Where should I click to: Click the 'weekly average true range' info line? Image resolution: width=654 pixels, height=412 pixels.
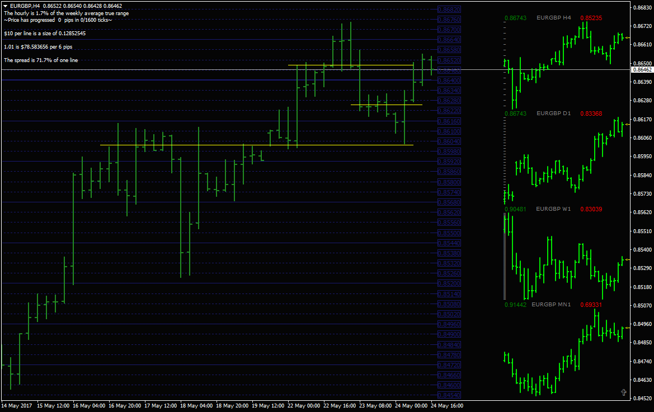[67, 13]
